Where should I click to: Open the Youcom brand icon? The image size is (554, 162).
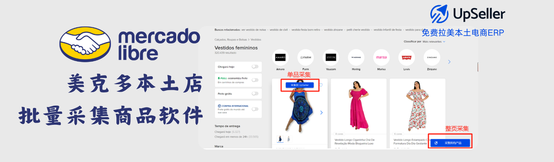point(331,57)
